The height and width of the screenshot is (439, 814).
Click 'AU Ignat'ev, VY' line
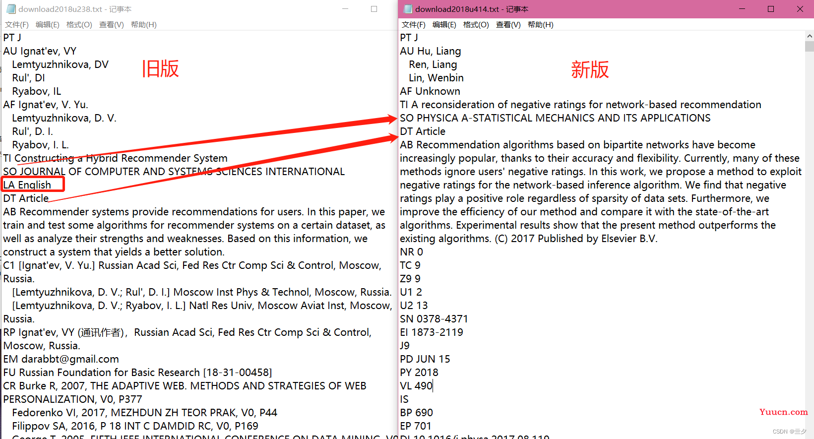tap(40, 51)
